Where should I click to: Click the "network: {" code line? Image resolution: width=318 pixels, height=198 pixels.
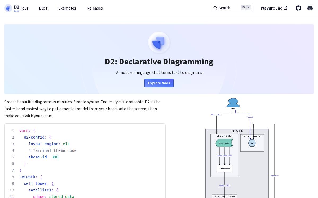(x=31, y=177)
